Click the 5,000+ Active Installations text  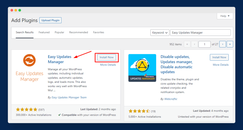coord(145,117)
